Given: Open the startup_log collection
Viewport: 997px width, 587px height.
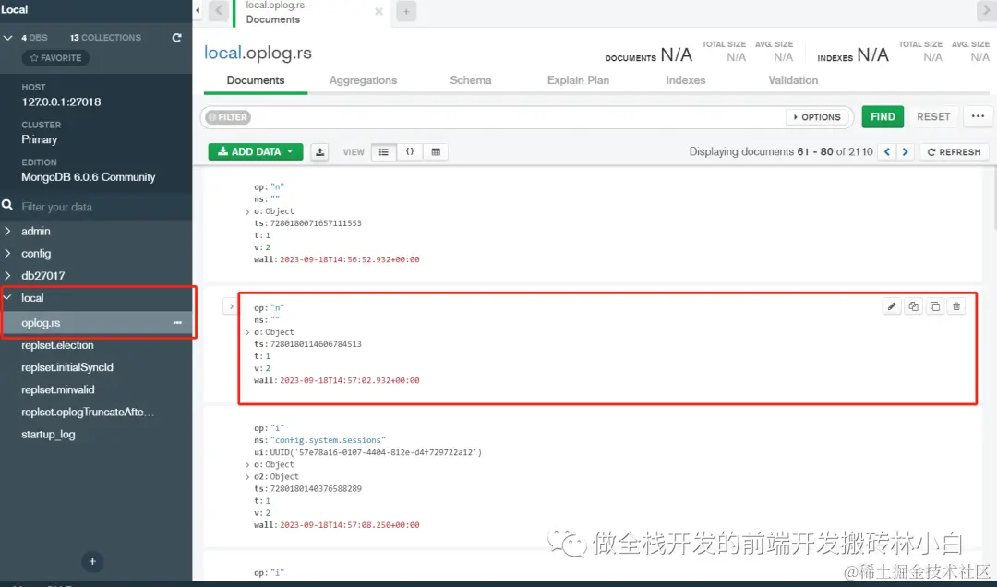Looking at the screenshot, I should tap(48, 435).
